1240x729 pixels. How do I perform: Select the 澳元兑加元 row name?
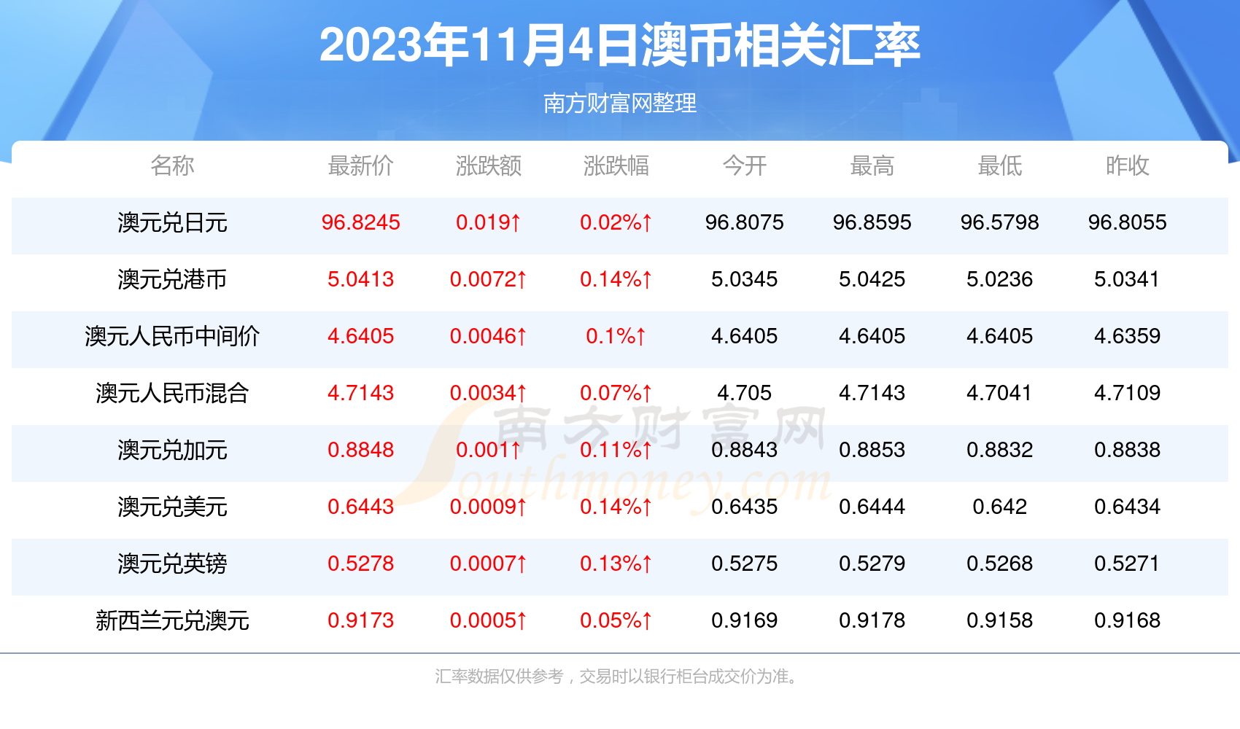coord(172,450)
